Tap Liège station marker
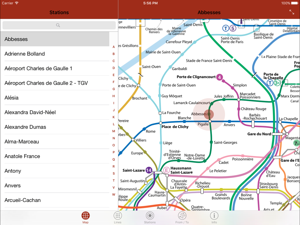The height and width of the screenshot is (225, 300). (161, 143)
